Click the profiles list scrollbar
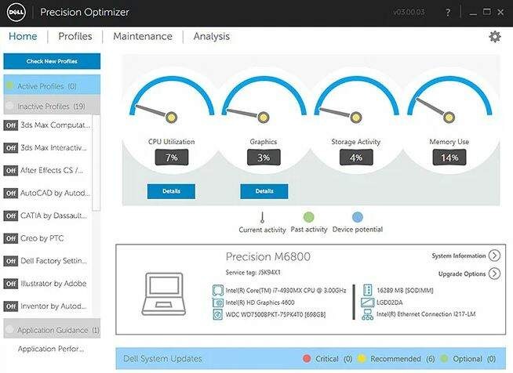 96,162
